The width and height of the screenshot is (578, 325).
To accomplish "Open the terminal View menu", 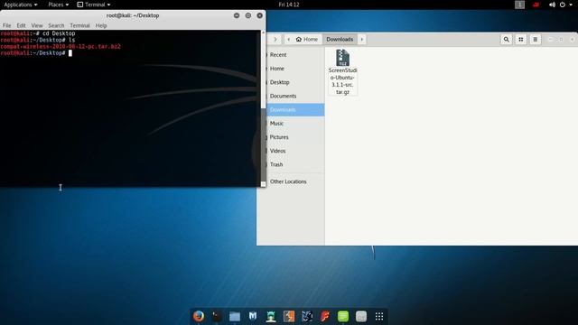I will click(37, 25).
